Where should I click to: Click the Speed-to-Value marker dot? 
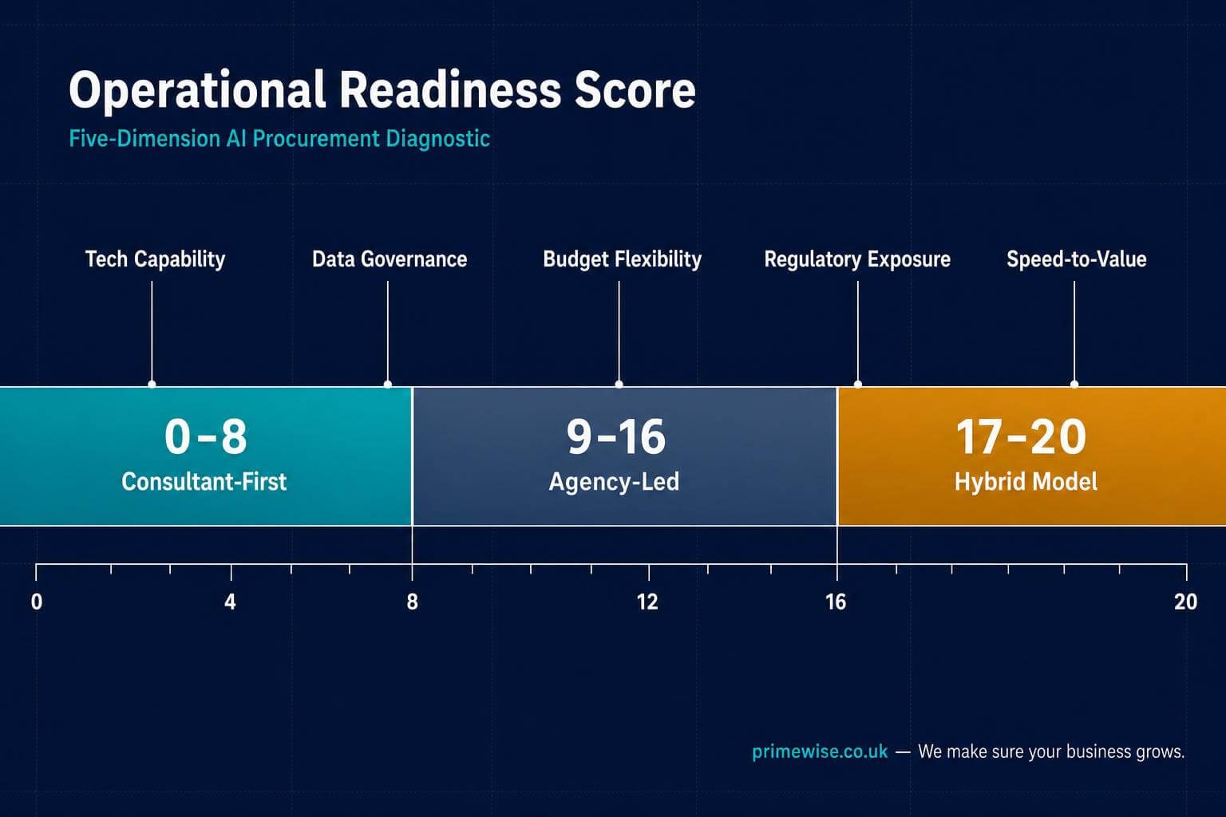[x=1074, y=385]
